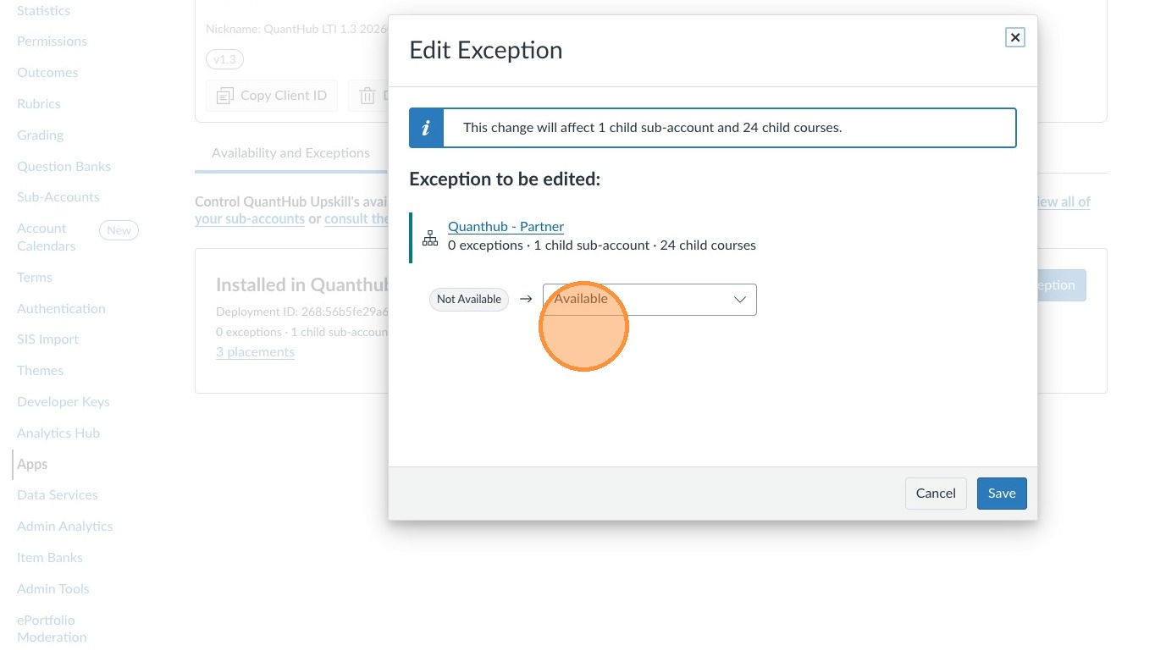Navigate to Account Calendars
The height and width of the screenshot is (651, 1166).
tap(47, 237)
